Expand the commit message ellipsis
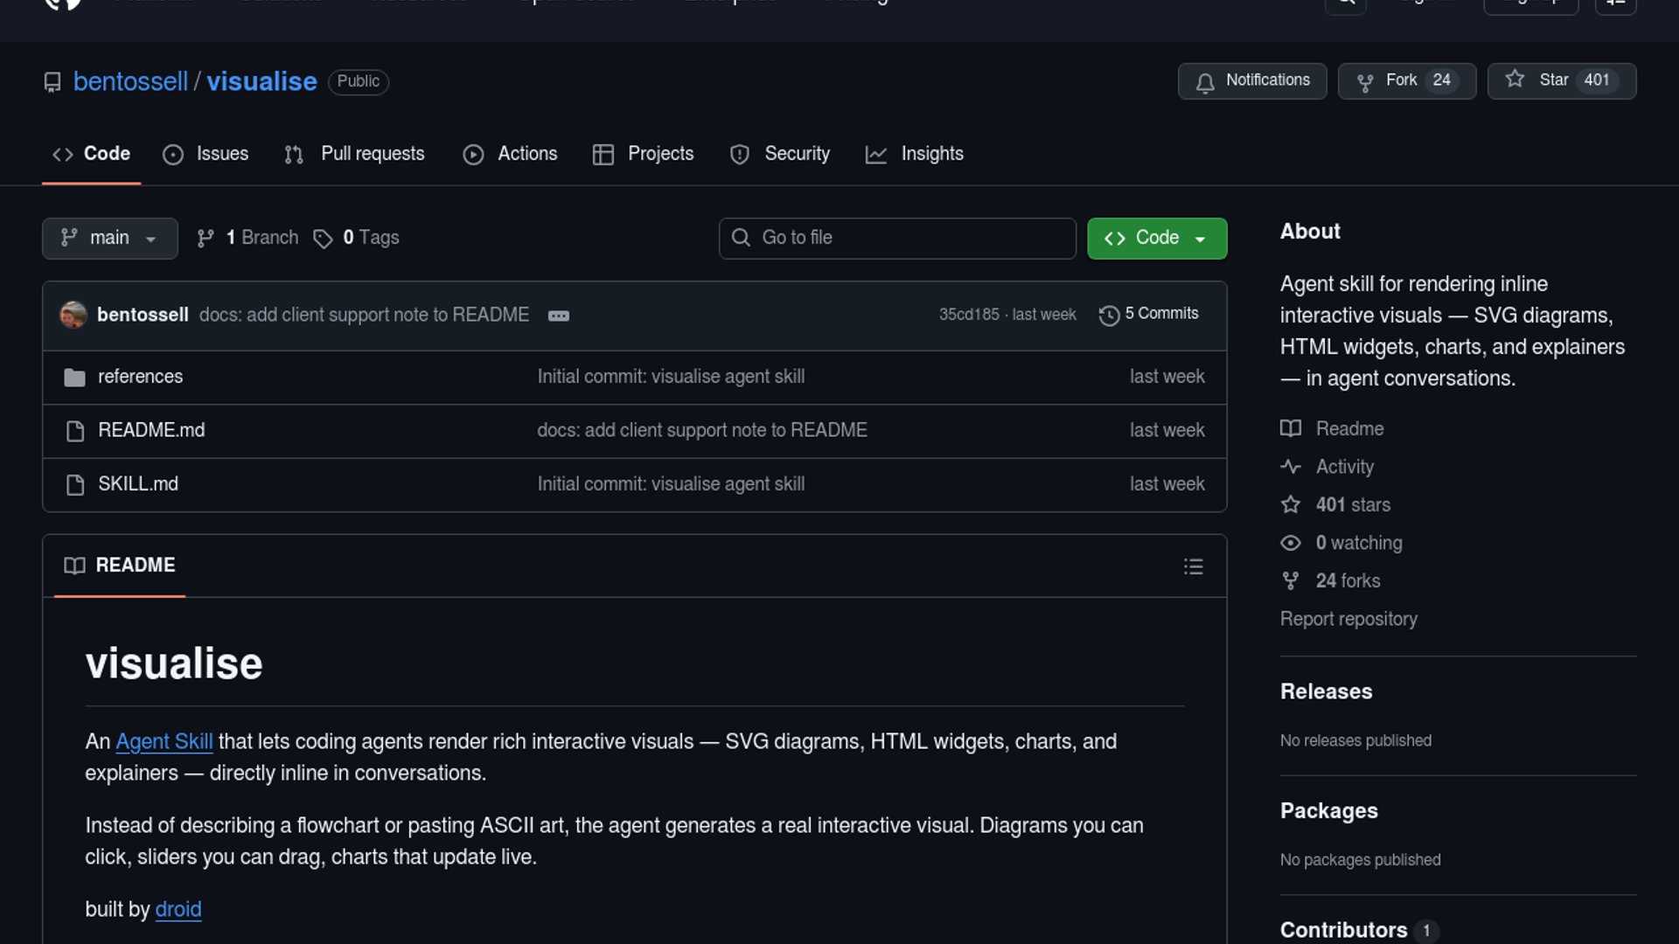The image size is (1679, 944). pyautogui.click(x=558, y=316)
